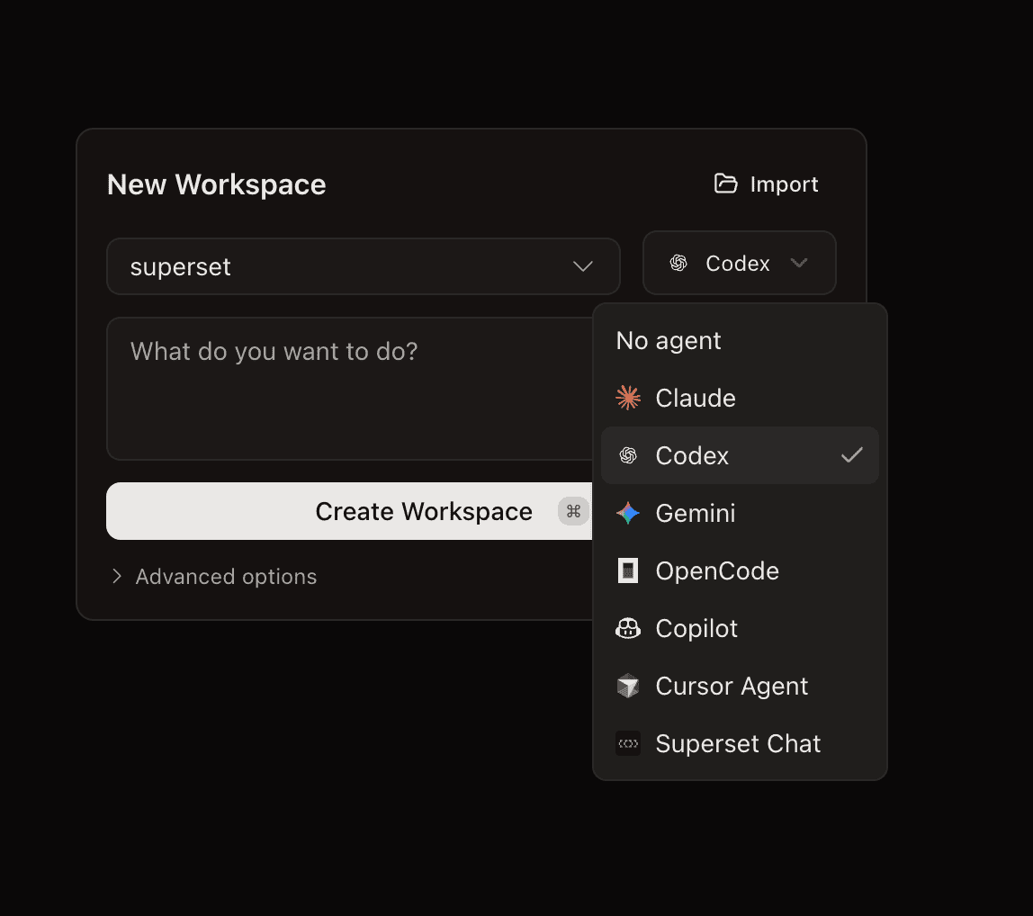This screenshot has height=916, width=1033.
Task: Click the Import button label
Action: [784, 184]
